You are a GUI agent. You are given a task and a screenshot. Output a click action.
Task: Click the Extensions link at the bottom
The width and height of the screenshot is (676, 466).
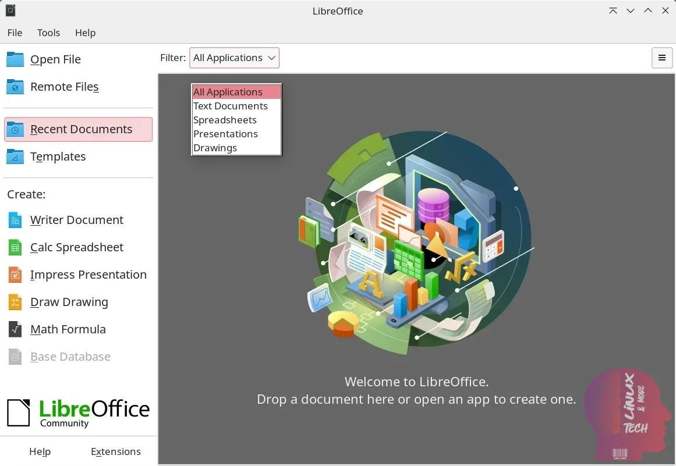[115, 451]
